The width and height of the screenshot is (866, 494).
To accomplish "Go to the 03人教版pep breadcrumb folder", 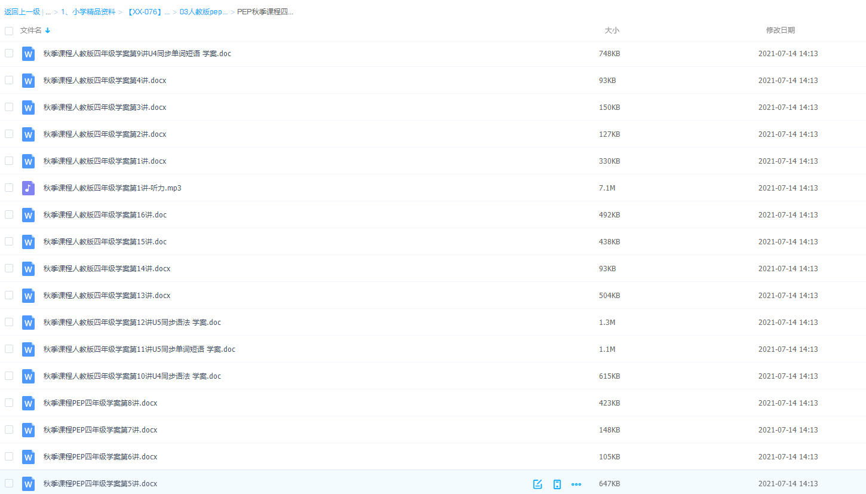I will [x=203, y=12].
